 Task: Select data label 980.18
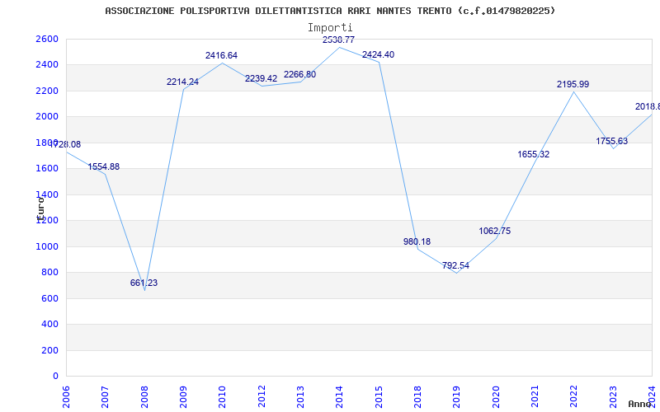417,241
